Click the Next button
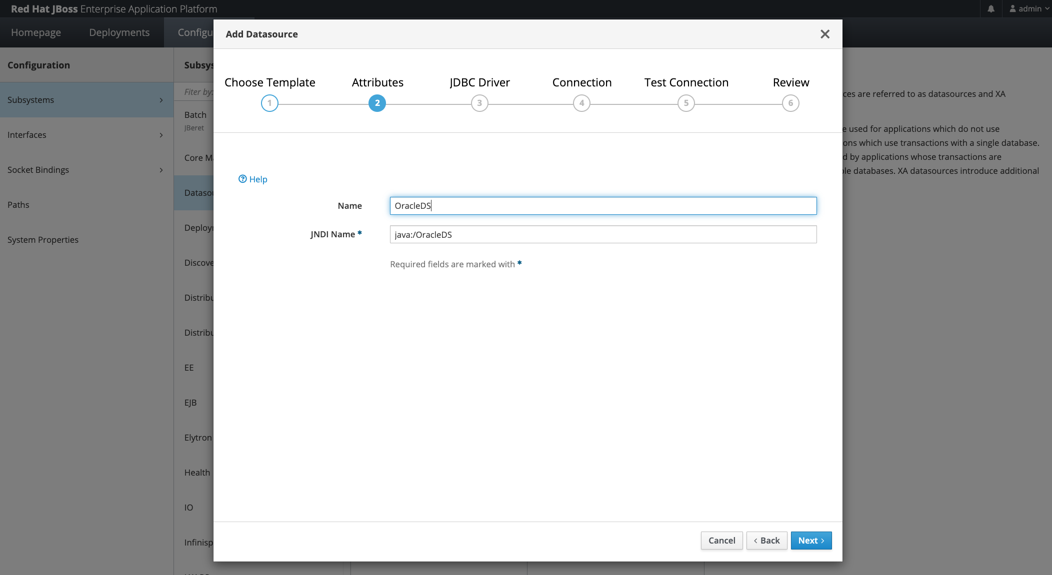This screenshot has height=575, width=1052. 810,540
